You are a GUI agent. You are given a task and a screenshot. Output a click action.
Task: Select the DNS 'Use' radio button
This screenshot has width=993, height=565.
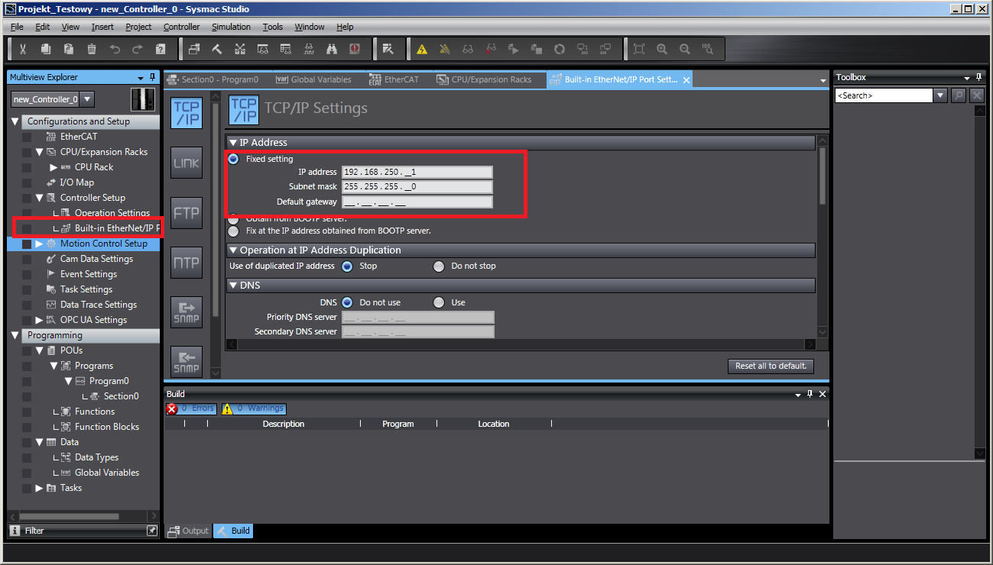439,303
